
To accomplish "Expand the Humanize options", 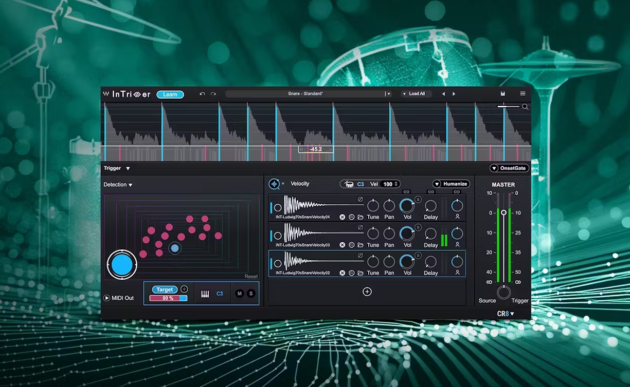I will click(451, 184).
